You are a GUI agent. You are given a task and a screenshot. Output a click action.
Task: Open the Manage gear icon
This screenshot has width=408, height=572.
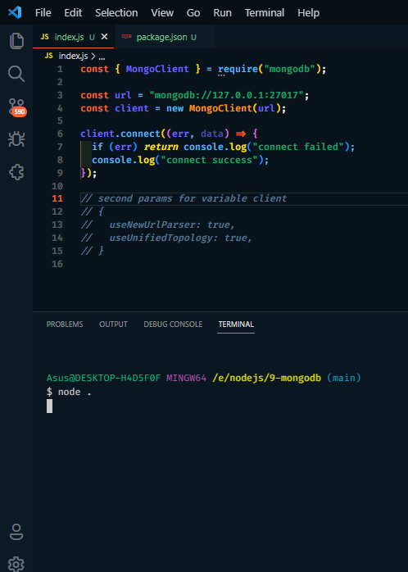[16, 564]
